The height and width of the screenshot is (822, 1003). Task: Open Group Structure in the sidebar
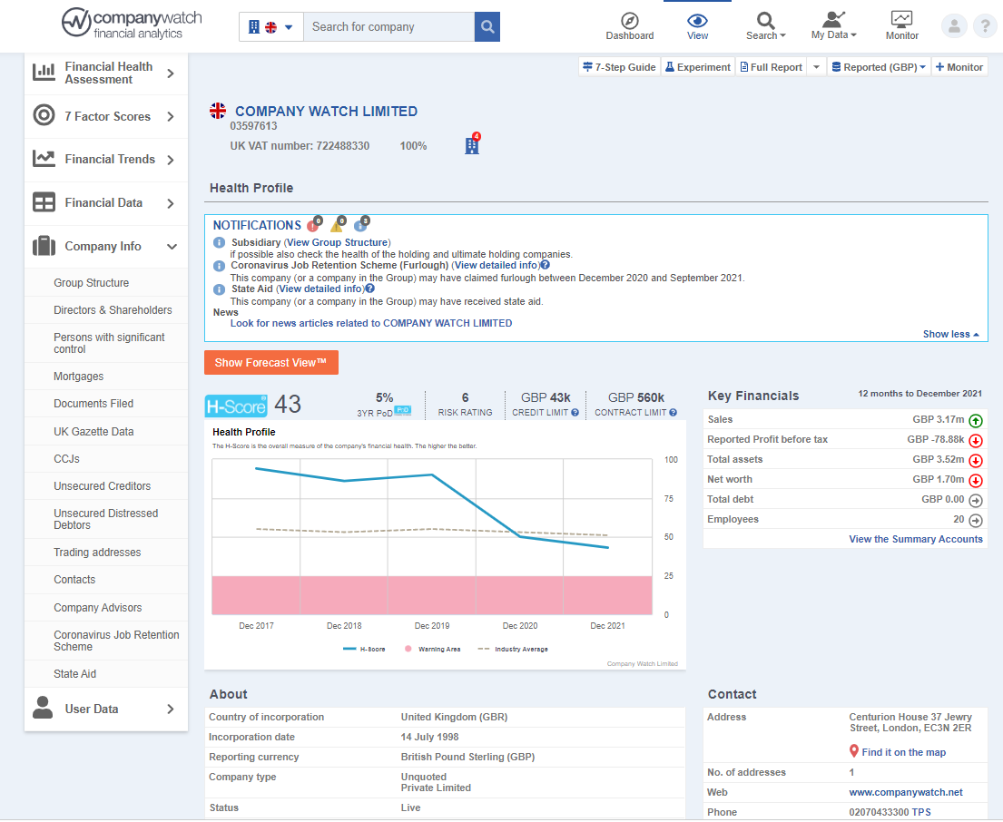pos(92,282)
